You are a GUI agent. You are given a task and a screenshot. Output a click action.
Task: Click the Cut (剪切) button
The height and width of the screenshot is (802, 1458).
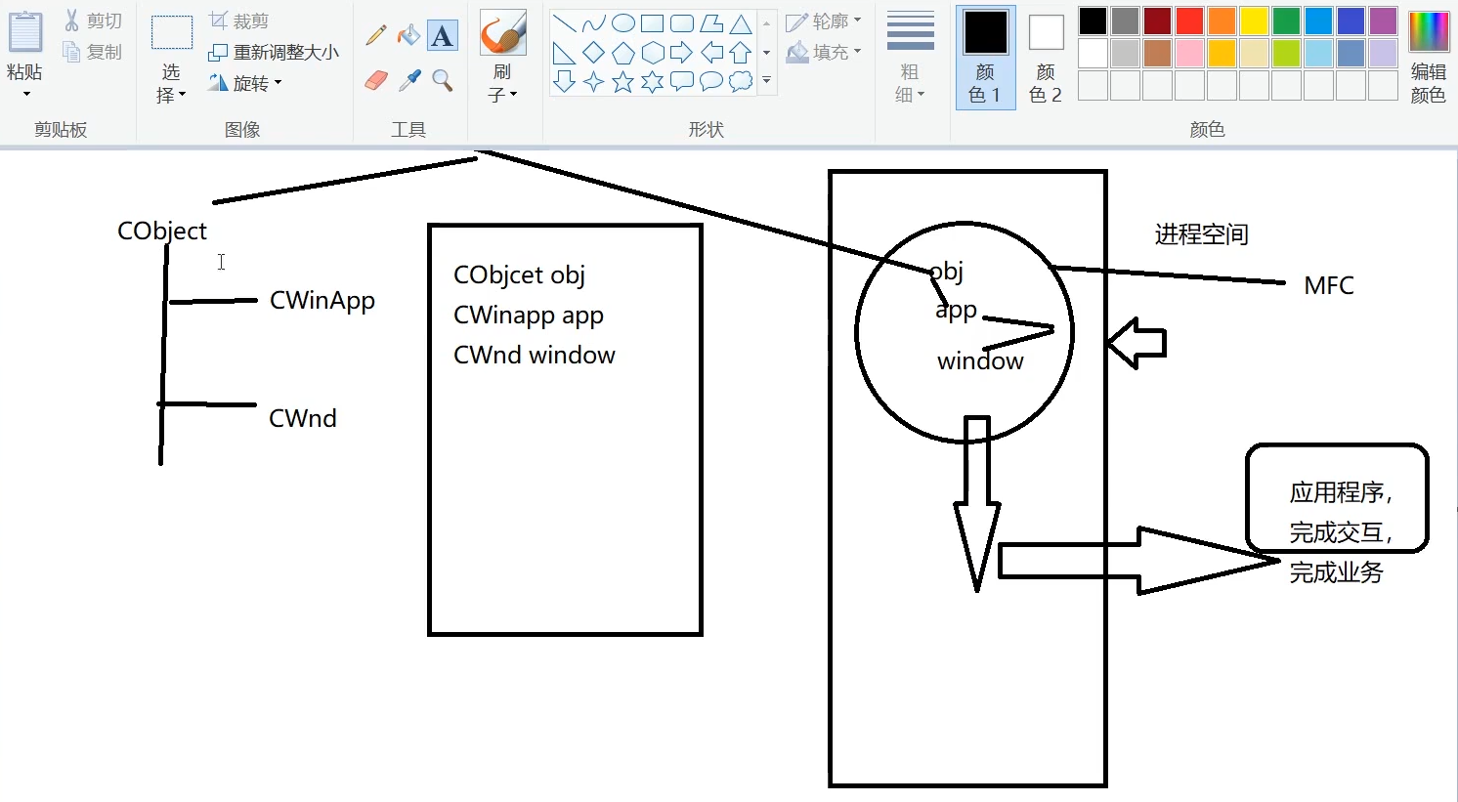(93, 21)
